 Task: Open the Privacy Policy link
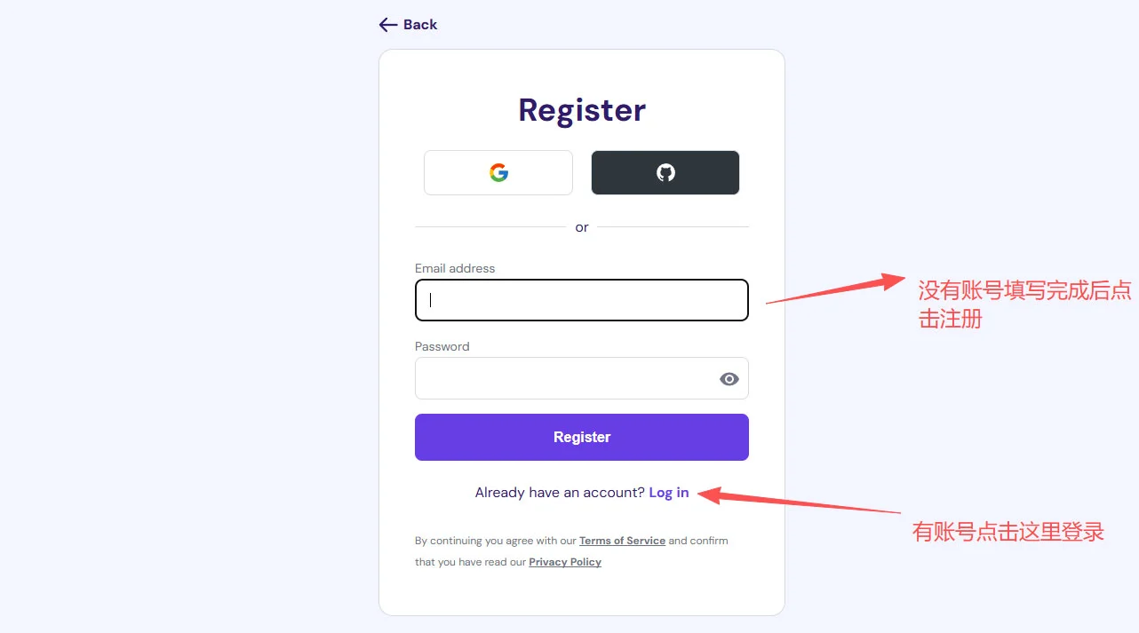pyautogui.click(x=565, y=562)
